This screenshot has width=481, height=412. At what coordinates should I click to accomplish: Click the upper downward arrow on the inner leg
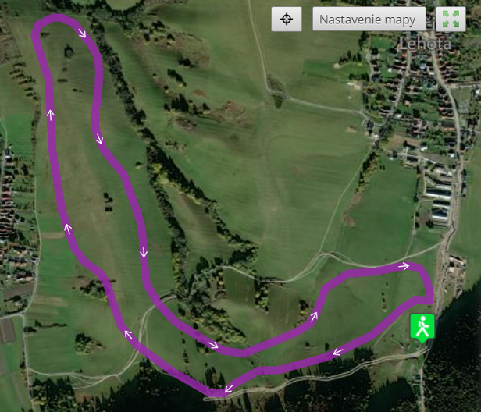point(99,139)
